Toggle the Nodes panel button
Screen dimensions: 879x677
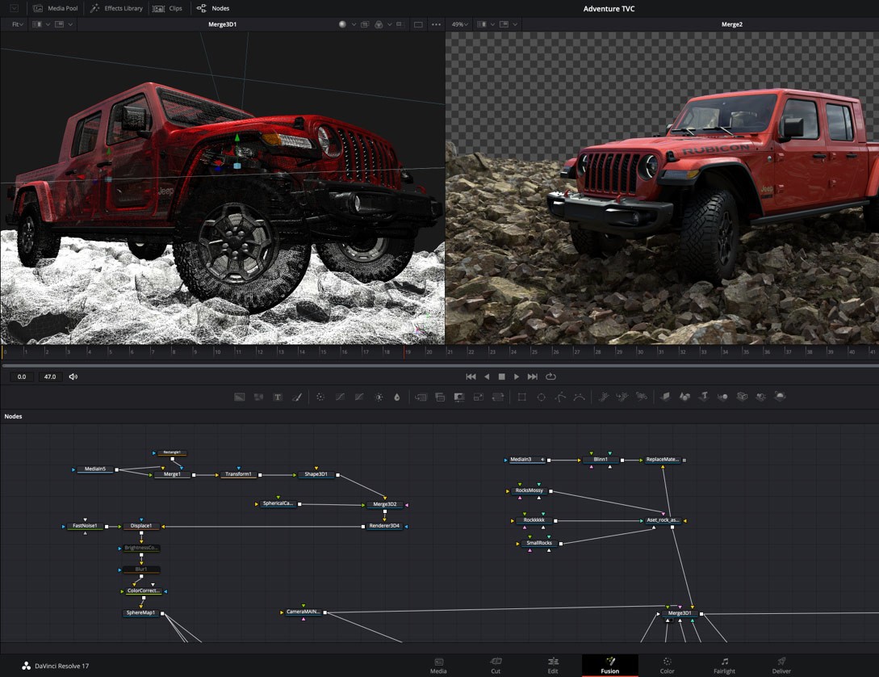coord(213,8)
